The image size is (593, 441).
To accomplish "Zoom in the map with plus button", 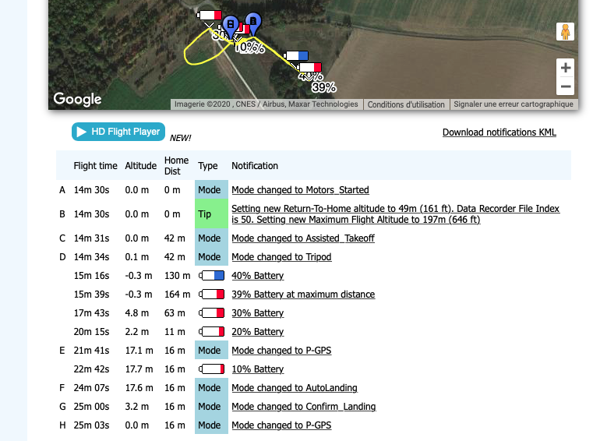I will (566, 68).
